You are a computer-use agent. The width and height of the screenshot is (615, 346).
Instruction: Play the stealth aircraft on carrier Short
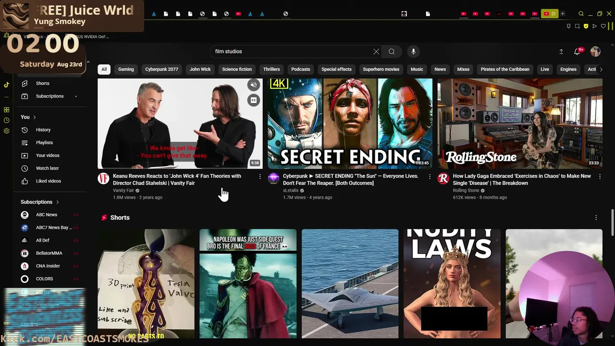350,284
